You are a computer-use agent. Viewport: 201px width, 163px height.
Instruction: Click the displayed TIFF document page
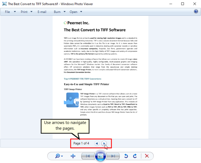100,77
